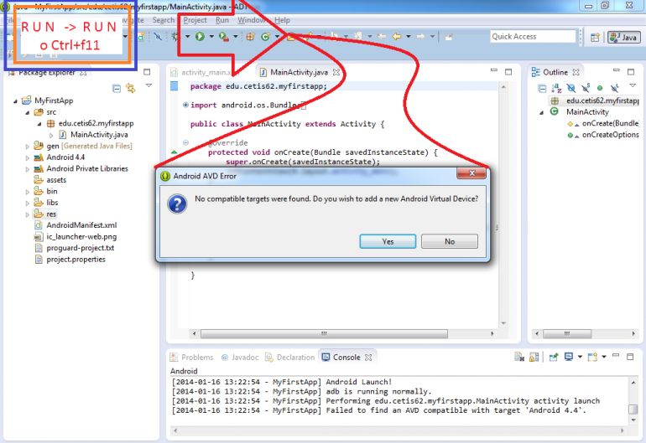Viewport: 646px width, 443px height.
Task: Toggle Link with Editor in Package Explorer
Action: (x=131, y=88)
